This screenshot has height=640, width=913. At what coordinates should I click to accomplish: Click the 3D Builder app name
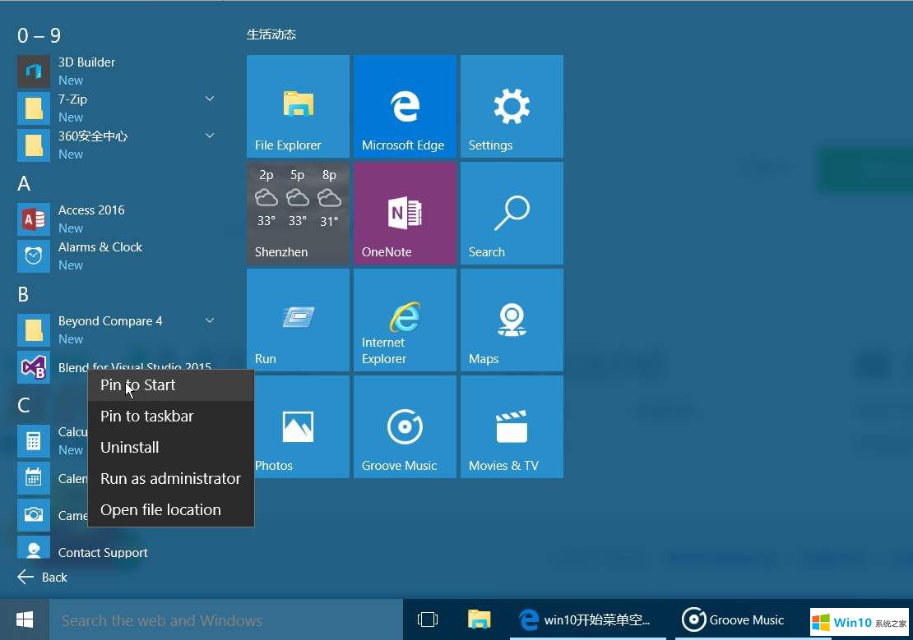pos(86,62)
